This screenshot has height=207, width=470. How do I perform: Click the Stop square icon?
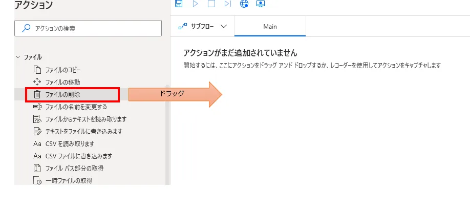(x=211, y=4)
